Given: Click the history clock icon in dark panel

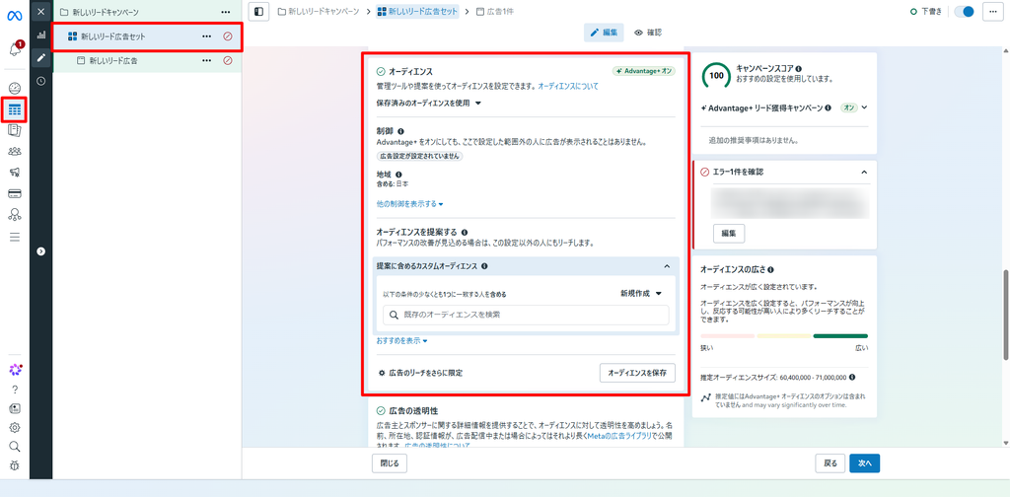Looking at the screenshot, I should pyautogui.click(x=41, y=81).
